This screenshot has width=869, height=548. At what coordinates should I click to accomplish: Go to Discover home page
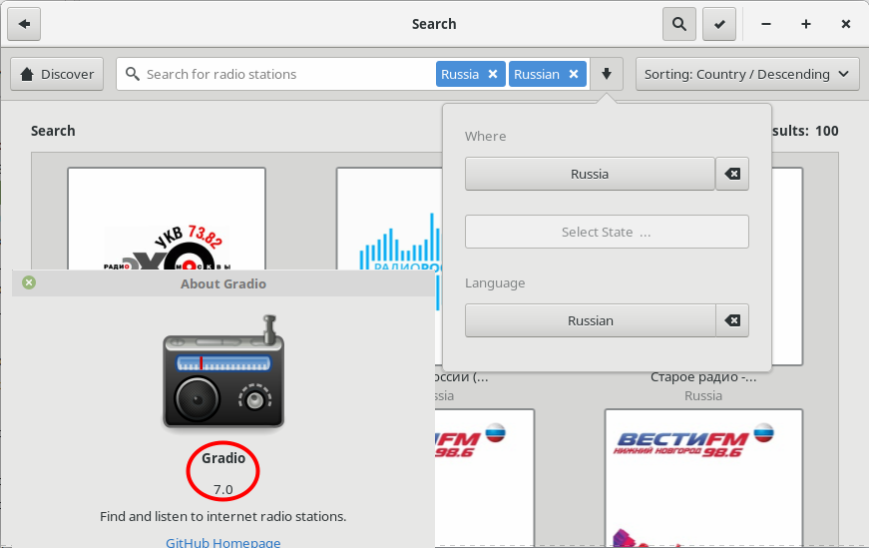point(57,74)
